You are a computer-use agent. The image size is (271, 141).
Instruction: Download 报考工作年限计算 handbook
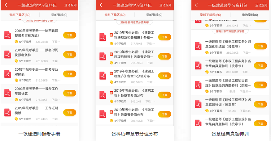[69, 93]
